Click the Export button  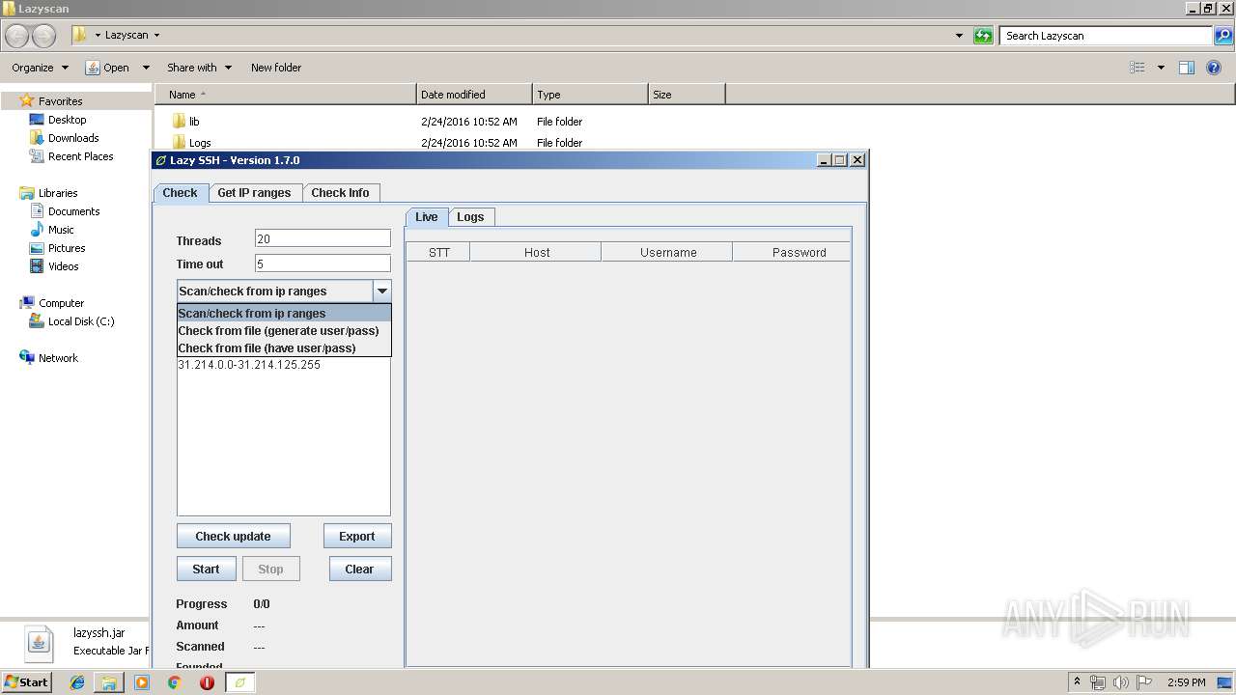pyautogui.click(x=357, y=537)
